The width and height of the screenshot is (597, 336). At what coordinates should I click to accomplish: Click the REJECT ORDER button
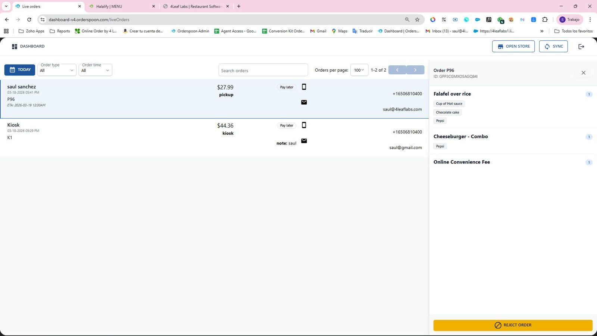point(513,325)
